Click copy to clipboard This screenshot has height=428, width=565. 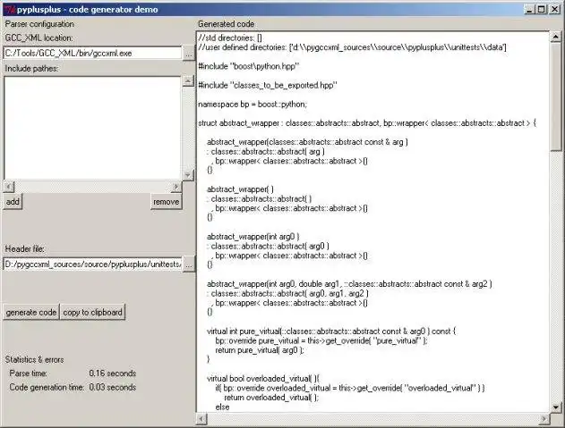pyautogui.click(x=92, y=312)
